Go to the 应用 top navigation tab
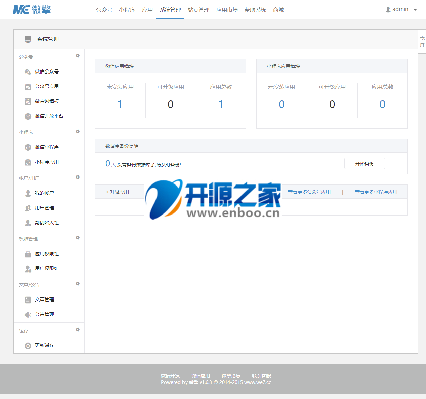Screen dimensions: 426x399 (147, 10)
